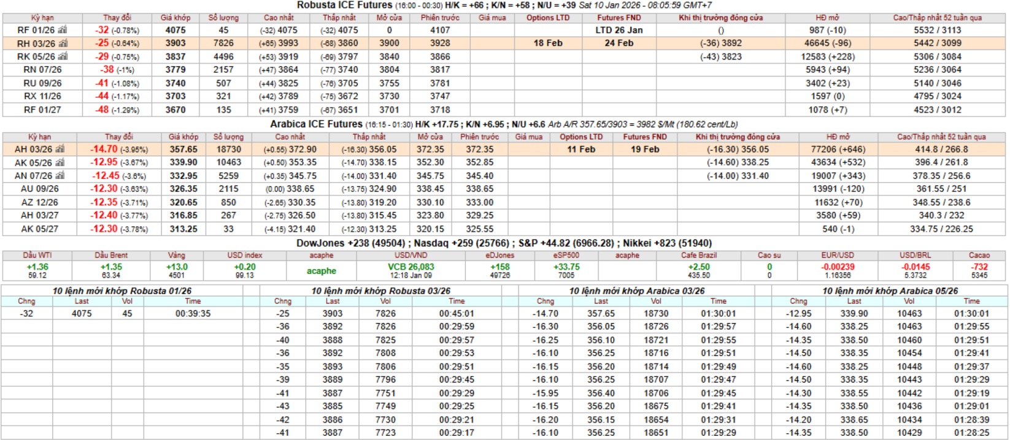This screenshot has width=1010, height=440.
Task: Open the chart icon for AK 05/26
Action: point(61,162)
